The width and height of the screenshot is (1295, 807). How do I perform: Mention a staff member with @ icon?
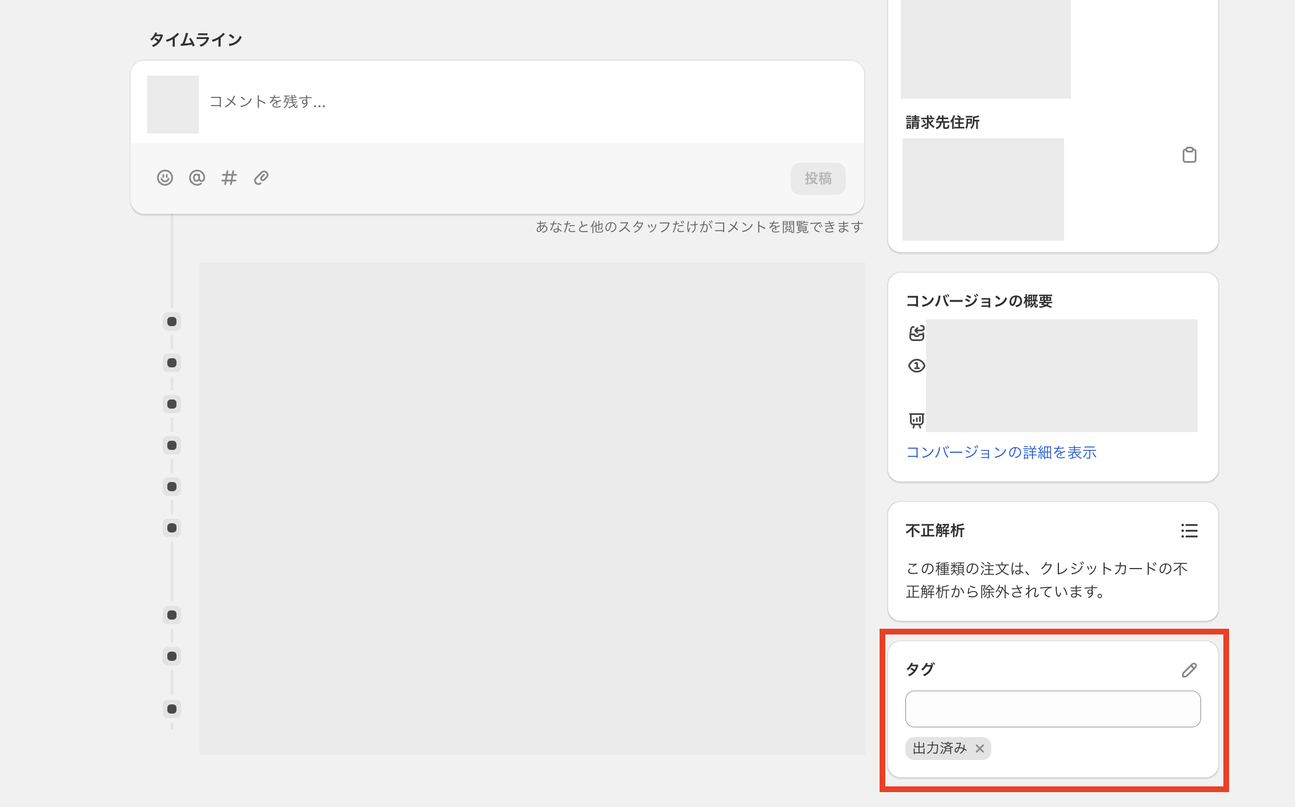coord(197,178)
